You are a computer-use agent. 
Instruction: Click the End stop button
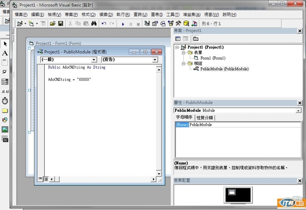(138, 24)
